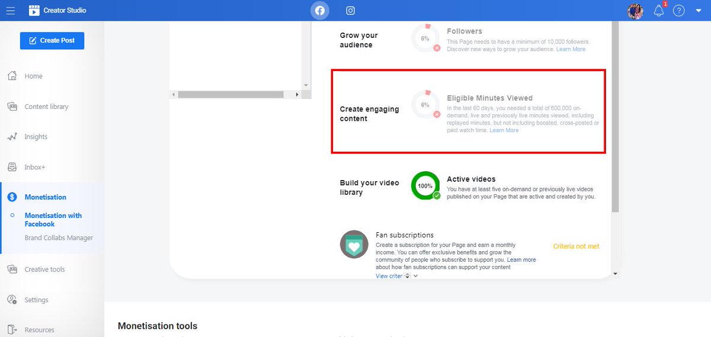Viewport: 711px width, 337px height.
Task: Click the Resources exit icon
Action: [x=12, y=330]
